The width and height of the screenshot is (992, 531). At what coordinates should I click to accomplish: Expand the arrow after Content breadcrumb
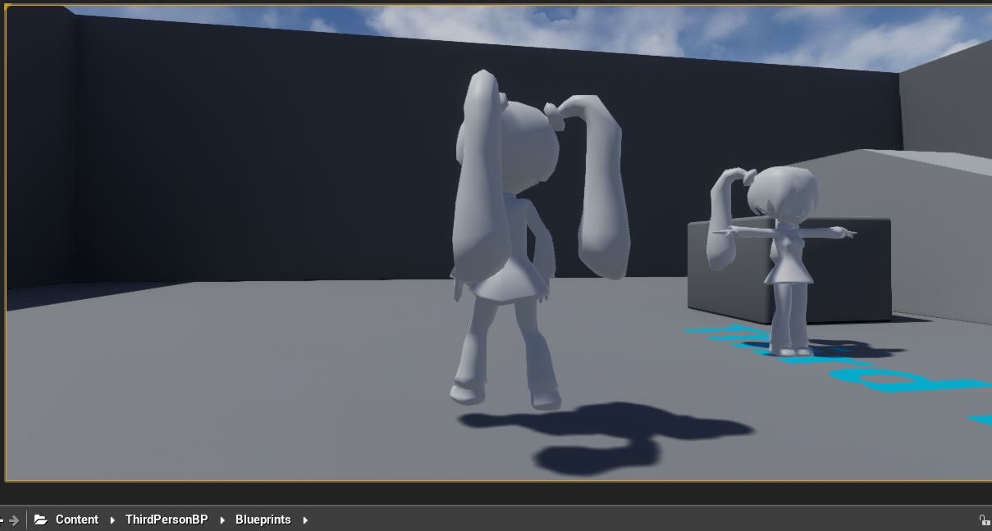pyautogui.click(x=112, y=520)
